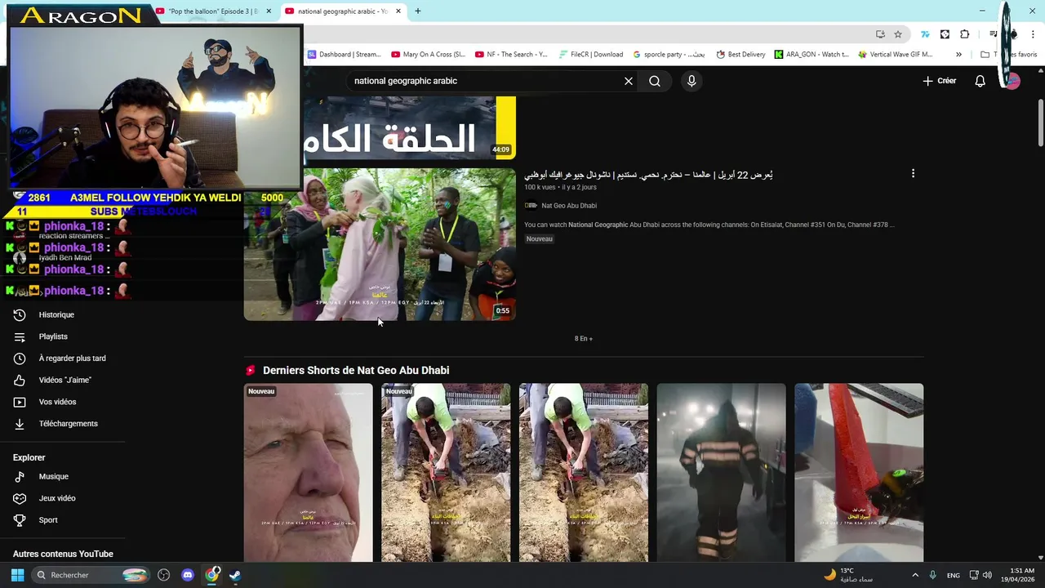Click the taskbar Rechercher search box
Image resolution: width=1045 pixels, height=588 pixels.
point(91,575)
